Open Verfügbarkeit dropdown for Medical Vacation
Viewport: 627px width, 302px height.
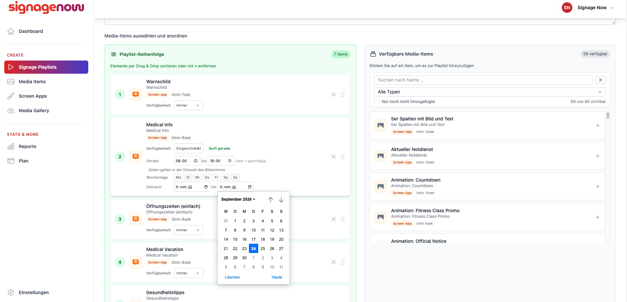click(189, 273)
